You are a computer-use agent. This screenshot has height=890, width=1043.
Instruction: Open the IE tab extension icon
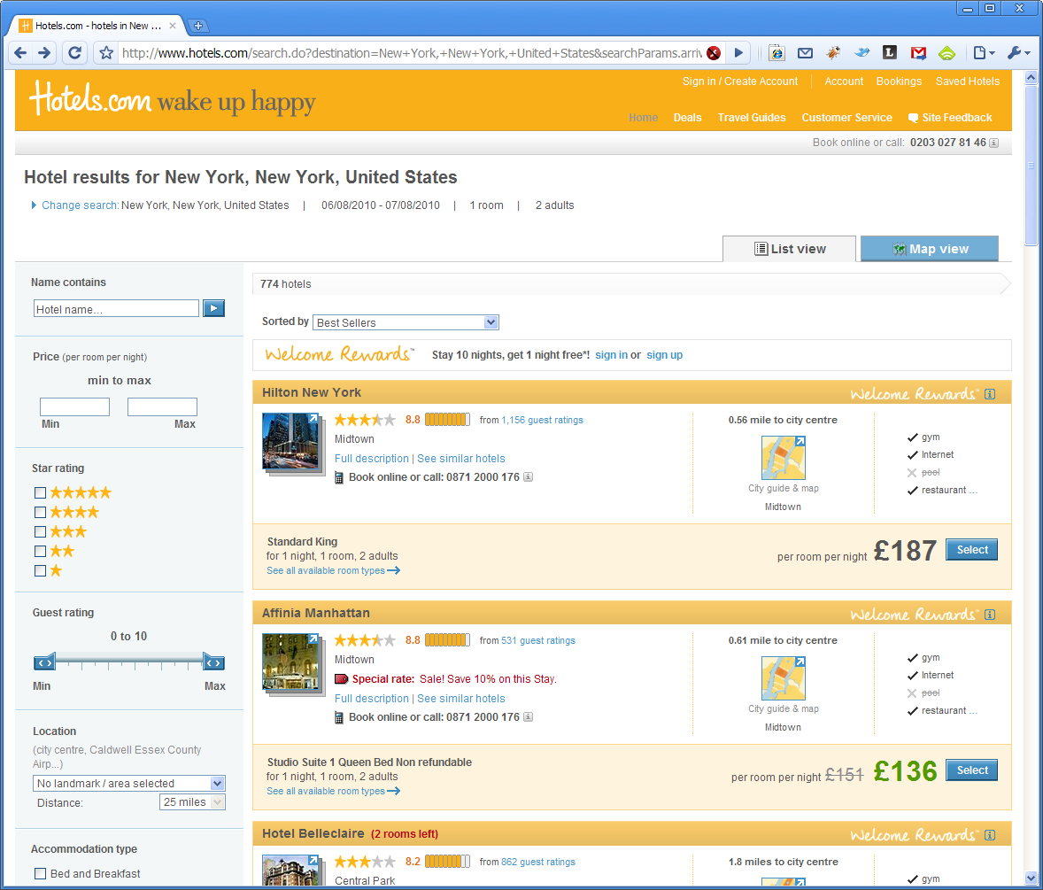point(776,52)
